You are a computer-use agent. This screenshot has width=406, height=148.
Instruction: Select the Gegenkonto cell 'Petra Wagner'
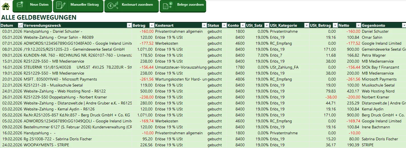(383, 55)
